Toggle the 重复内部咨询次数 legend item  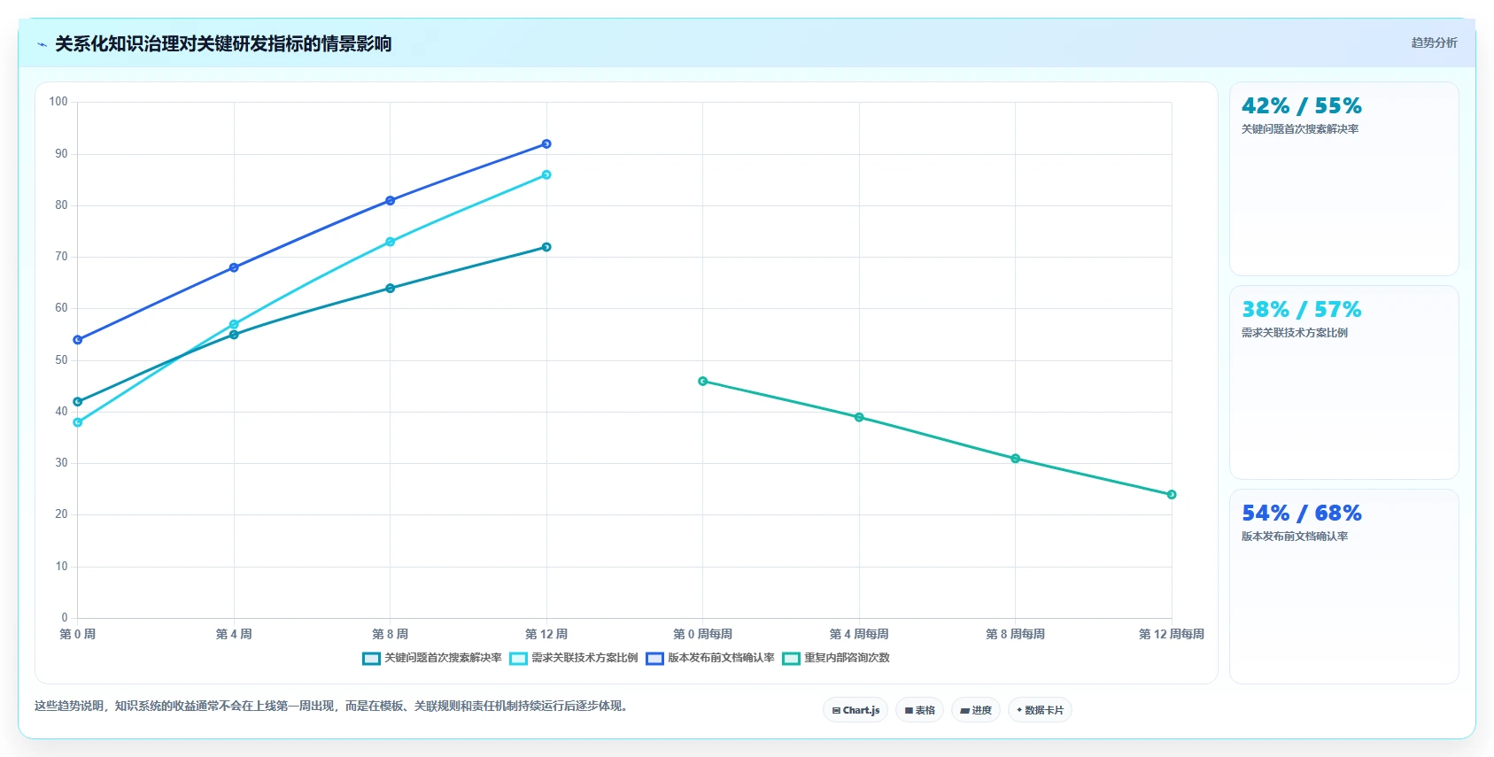[836, 658]
